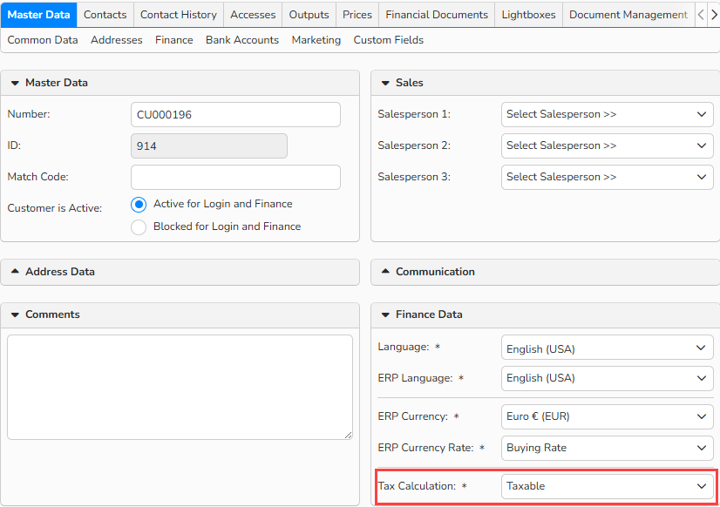Open the Contact History tab
Viewport: 720px width, 507px height.
pos(179,15)
